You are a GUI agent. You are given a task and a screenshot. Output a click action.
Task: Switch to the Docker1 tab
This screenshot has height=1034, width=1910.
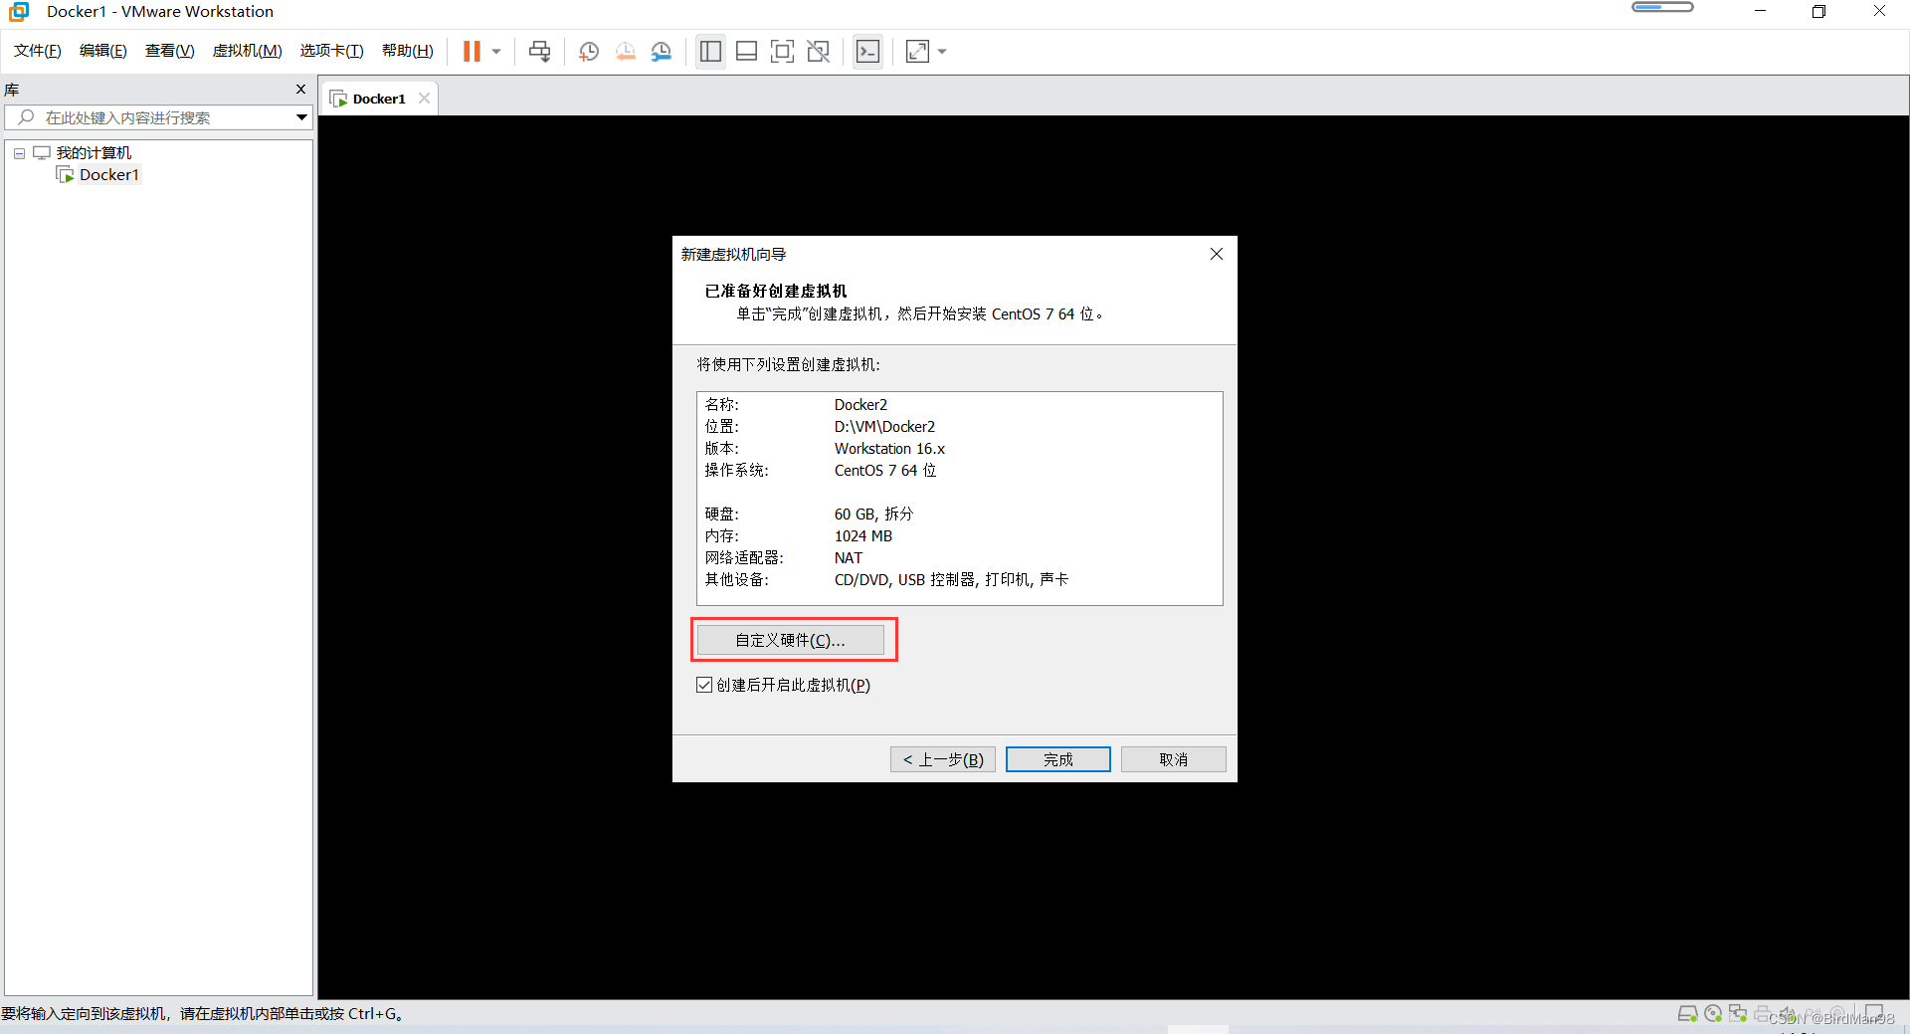[379, 99]
